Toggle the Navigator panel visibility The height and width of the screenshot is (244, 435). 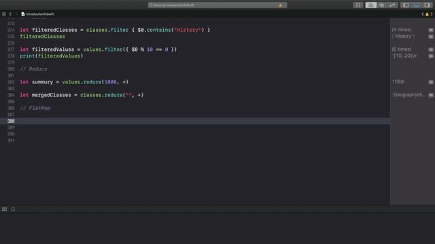406,5
